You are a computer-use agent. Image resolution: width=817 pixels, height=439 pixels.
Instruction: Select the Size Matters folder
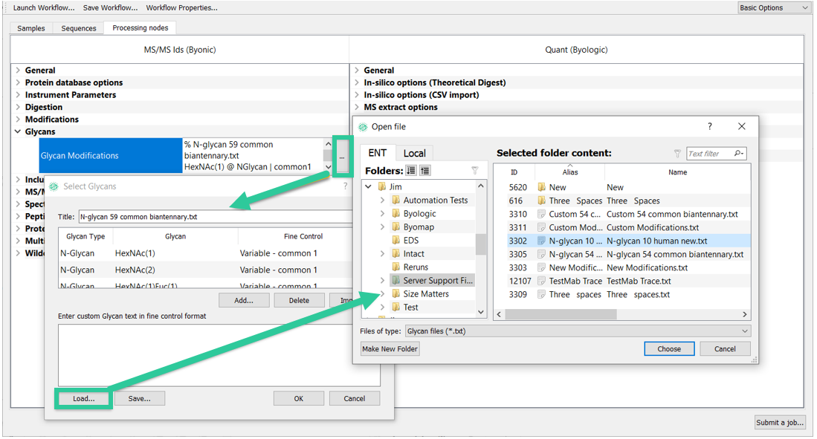pos(426,293)
